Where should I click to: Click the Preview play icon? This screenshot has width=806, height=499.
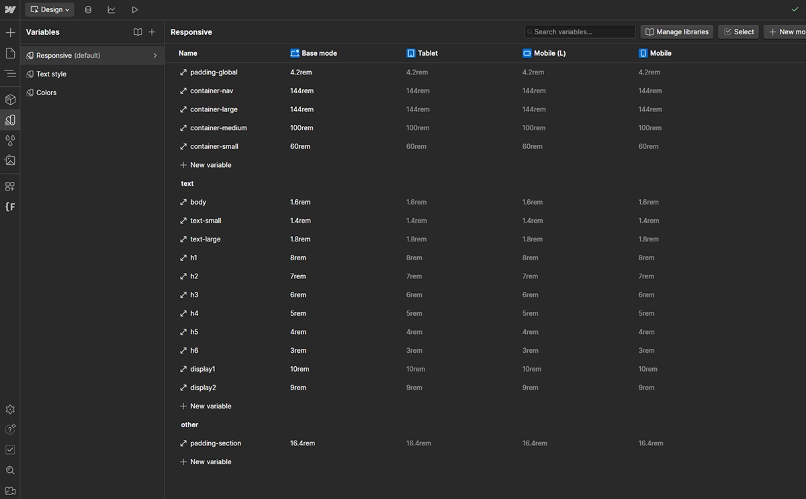pyautogui.click(x=134, y=10)
